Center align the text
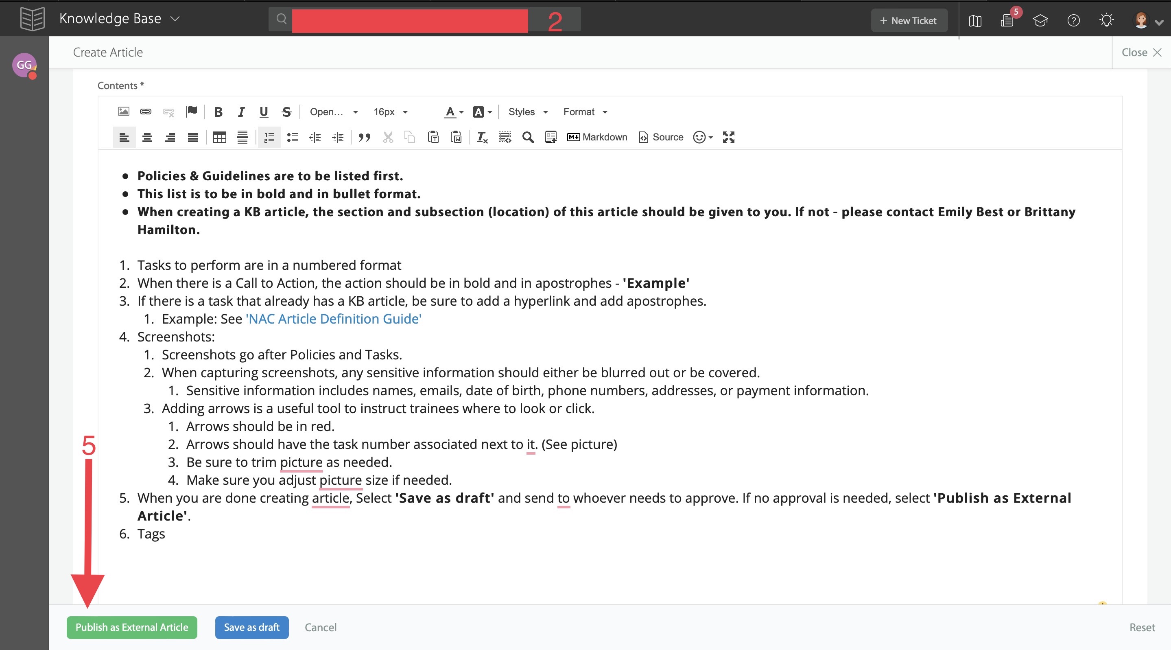The height and width of the screenshot is (650, 1171). (x=147, y=138)
